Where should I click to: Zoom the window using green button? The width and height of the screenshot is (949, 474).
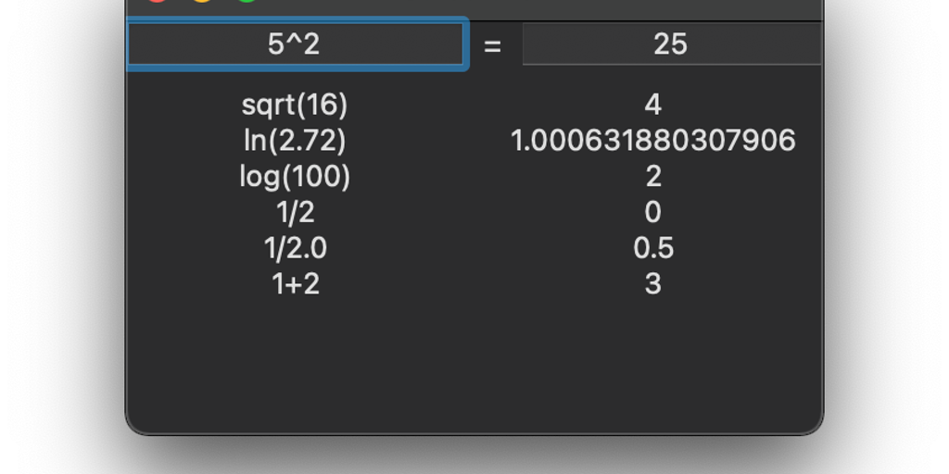point(247,1)
